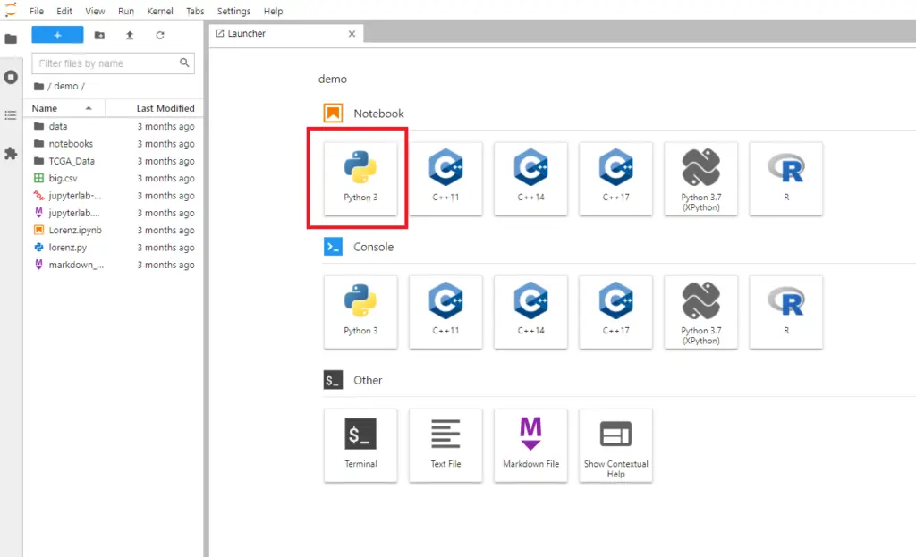The image size is (916, 557).
Task: Open a new Terminal
Action: [360, 444]
